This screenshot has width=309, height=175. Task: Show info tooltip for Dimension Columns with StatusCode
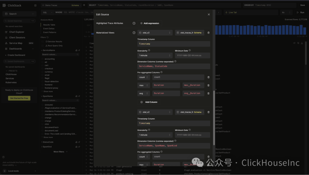175,62
